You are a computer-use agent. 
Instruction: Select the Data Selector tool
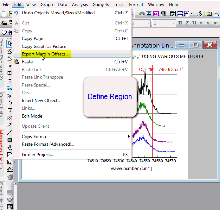[10, 81]
